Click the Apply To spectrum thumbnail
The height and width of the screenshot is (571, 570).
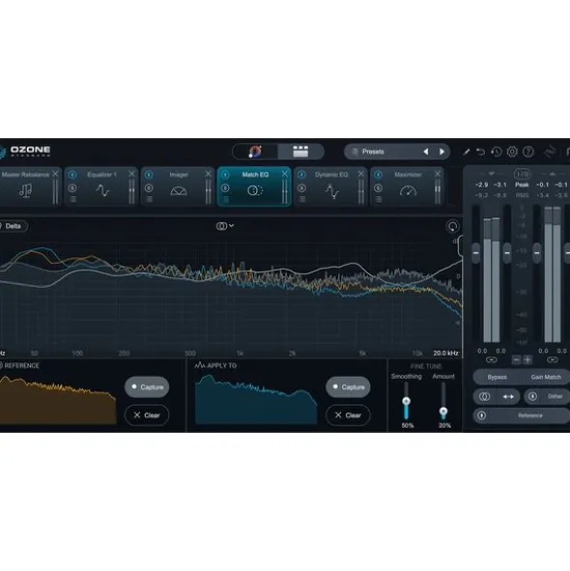point(256,399)
